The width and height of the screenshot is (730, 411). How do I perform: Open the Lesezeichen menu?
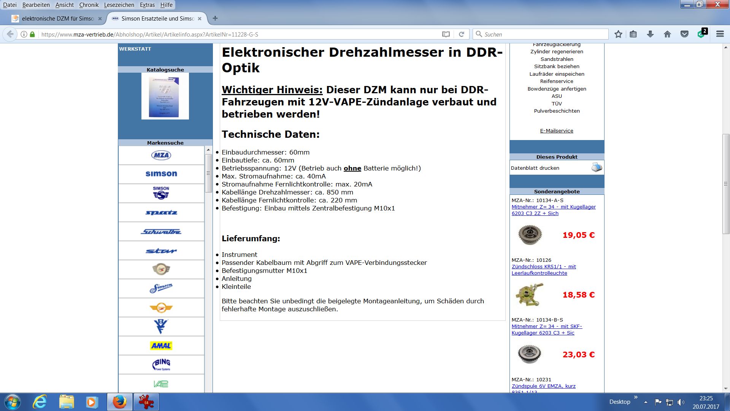coord(119,5)
